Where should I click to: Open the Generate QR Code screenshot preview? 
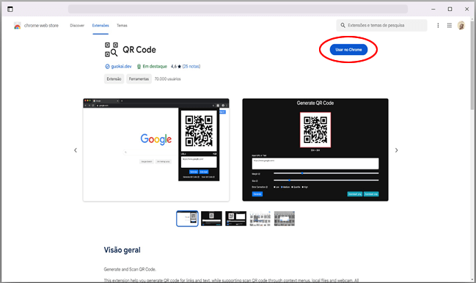click(x=315, y=150)
